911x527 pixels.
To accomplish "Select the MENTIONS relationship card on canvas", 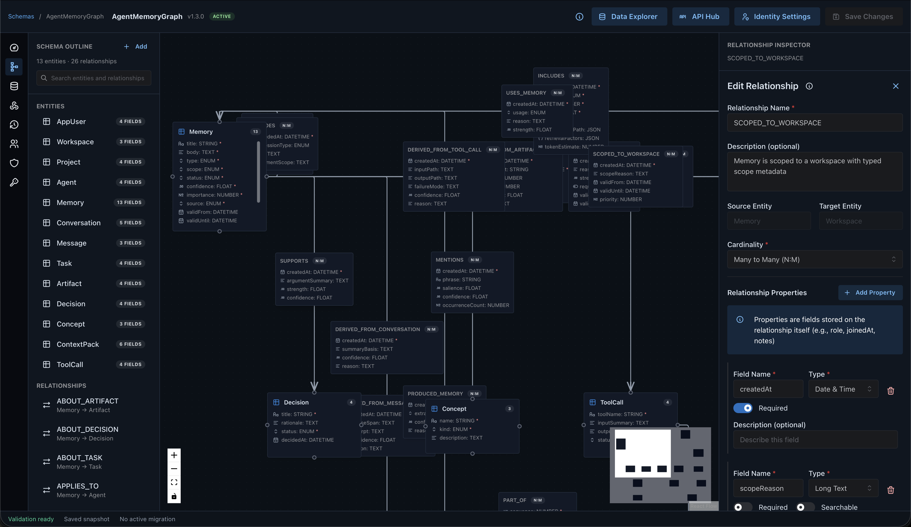I will tap(472, 282).
